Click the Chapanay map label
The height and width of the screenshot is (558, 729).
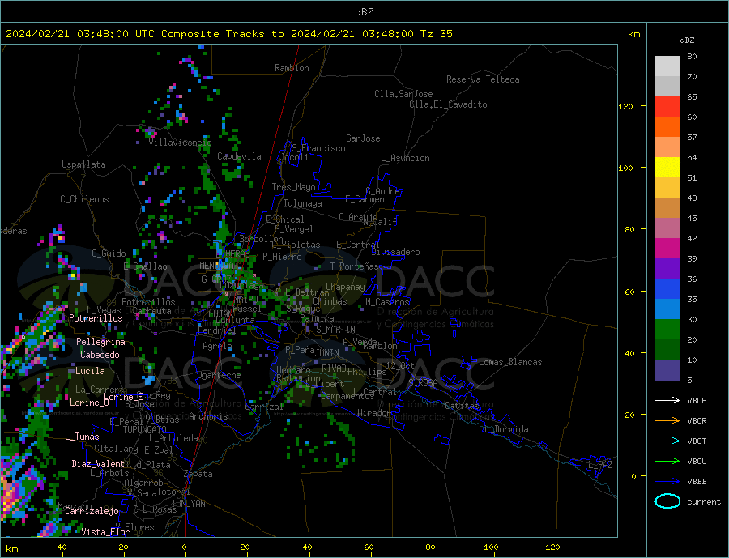[345, 287]
